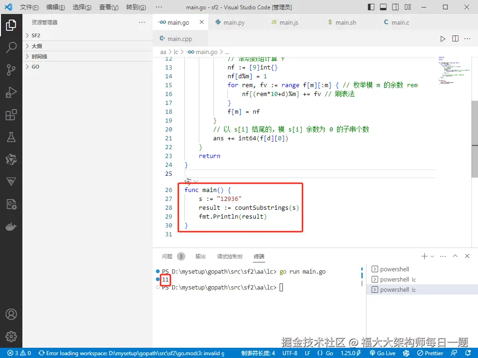The height and width of the screenshot is (358, 478).
Task: Expand the SF2 folder section
Action: tap(88, 35)
